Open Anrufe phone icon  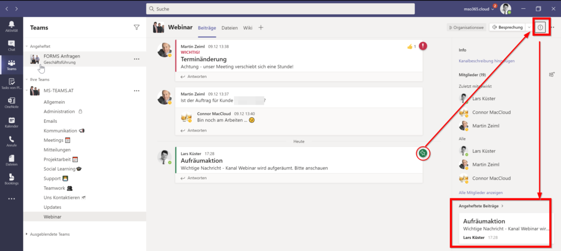12,141
